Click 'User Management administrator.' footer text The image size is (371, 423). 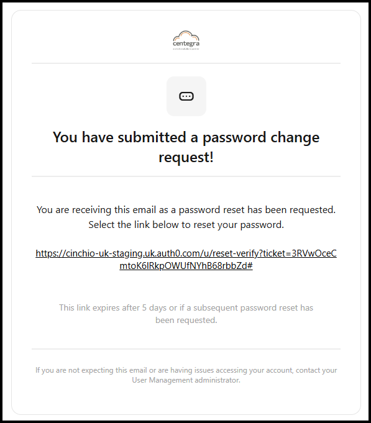186,380
